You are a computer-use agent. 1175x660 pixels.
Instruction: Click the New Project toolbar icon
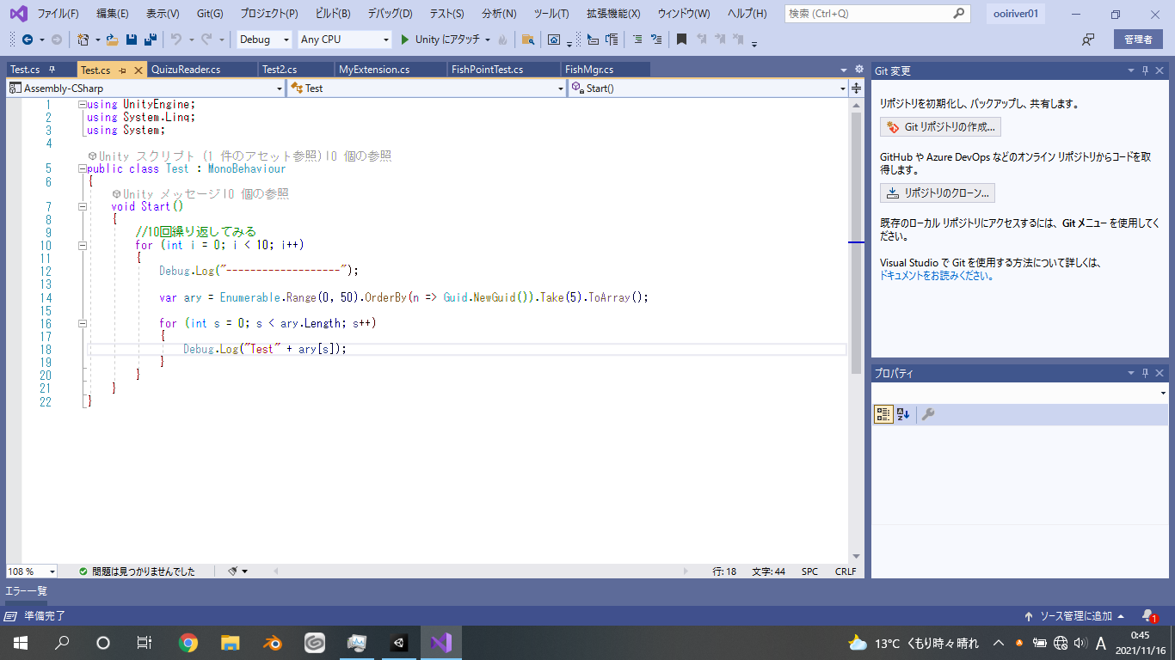(83, 40)
